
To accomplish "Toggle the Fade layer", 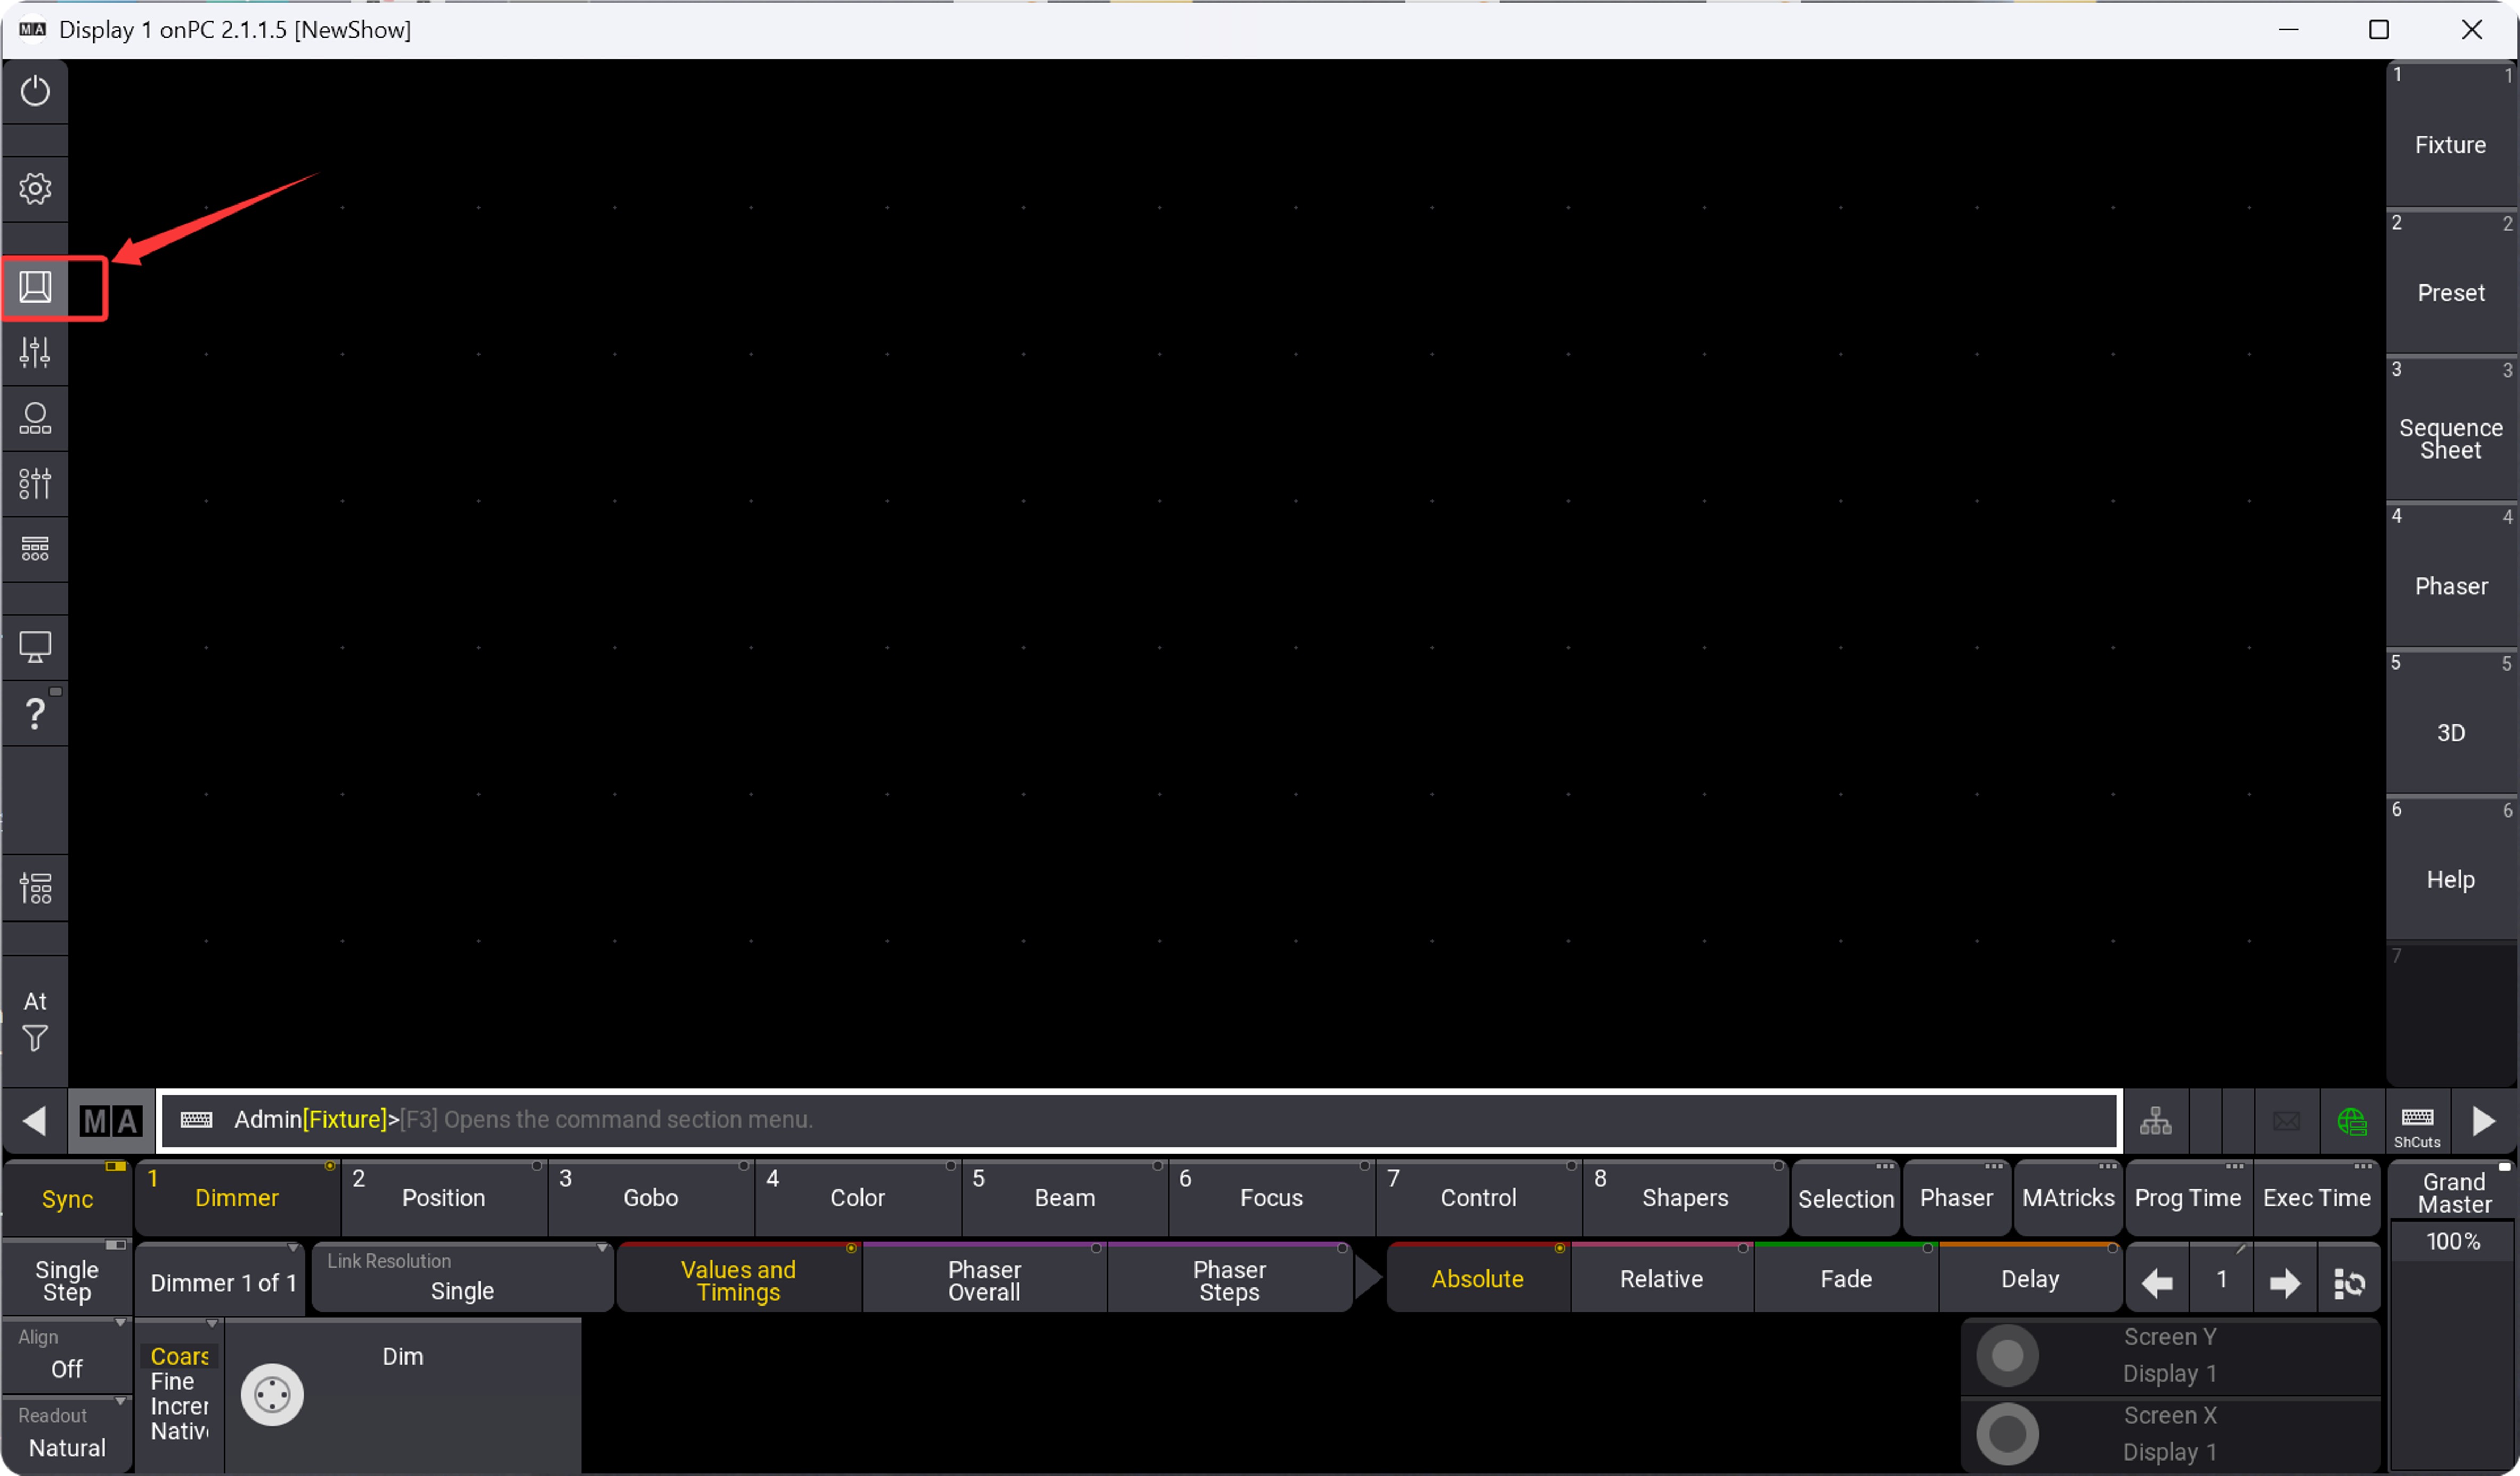I will pyautogui.click(x=1845, y=1279).
